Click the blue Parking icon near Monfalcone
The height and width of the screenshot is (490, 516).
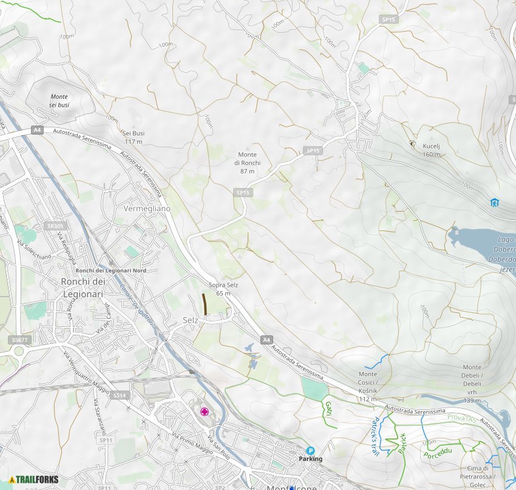point(311,451)
